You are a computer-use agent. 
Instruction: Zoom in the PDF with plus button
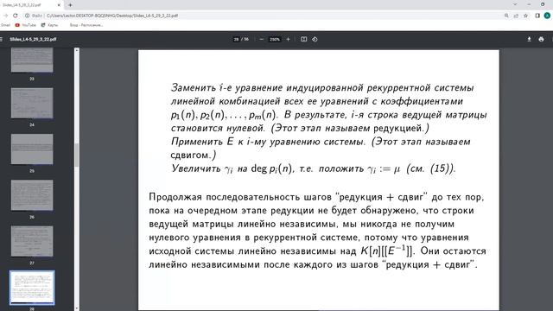point(288,39)
